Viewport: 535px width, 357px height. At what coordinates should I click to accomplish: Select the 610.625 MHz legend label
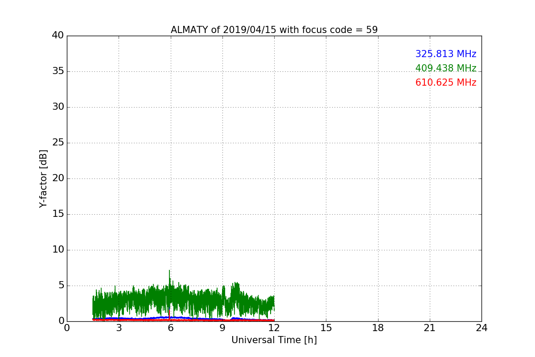click(x=446, y=83)
